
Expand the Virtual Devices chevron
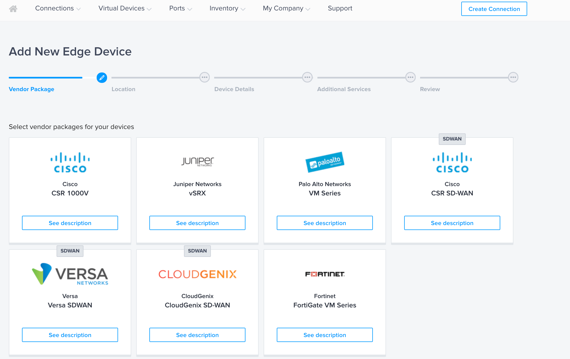pyautogui.click(x=149, y=9)
